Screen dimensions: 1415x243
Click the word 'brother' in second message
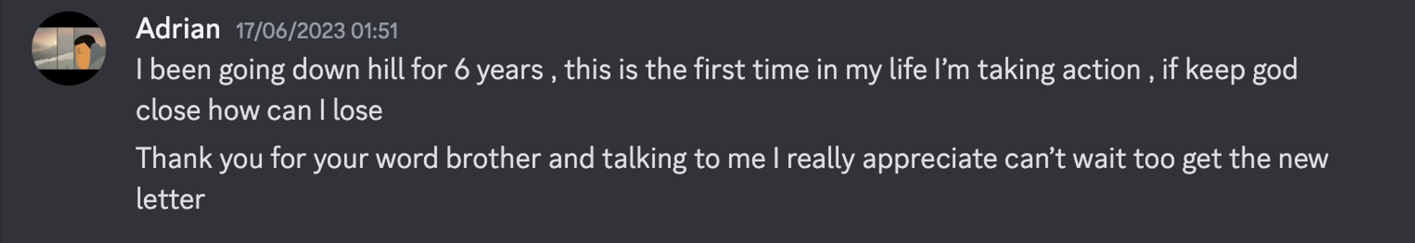493,159
